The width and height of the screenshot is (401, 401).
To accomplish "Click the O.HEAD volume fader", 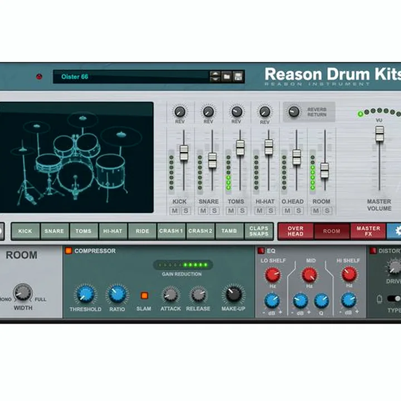I will [297, 157].
